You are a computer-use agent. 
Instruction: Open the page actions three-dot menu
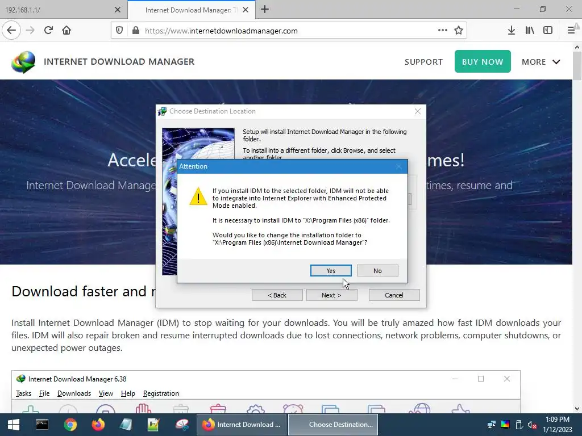442,31
